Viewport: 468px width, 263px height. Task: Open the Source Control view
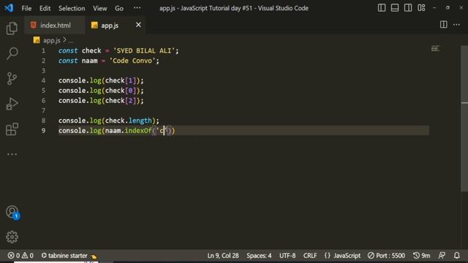(12, 79)
